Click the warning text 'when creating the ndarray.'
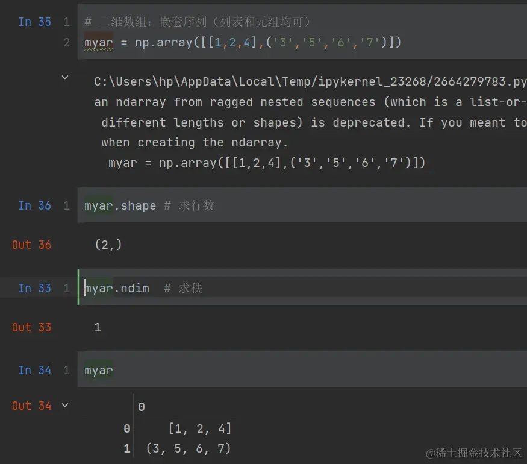 pyautogui.click(x=195, y=143)
